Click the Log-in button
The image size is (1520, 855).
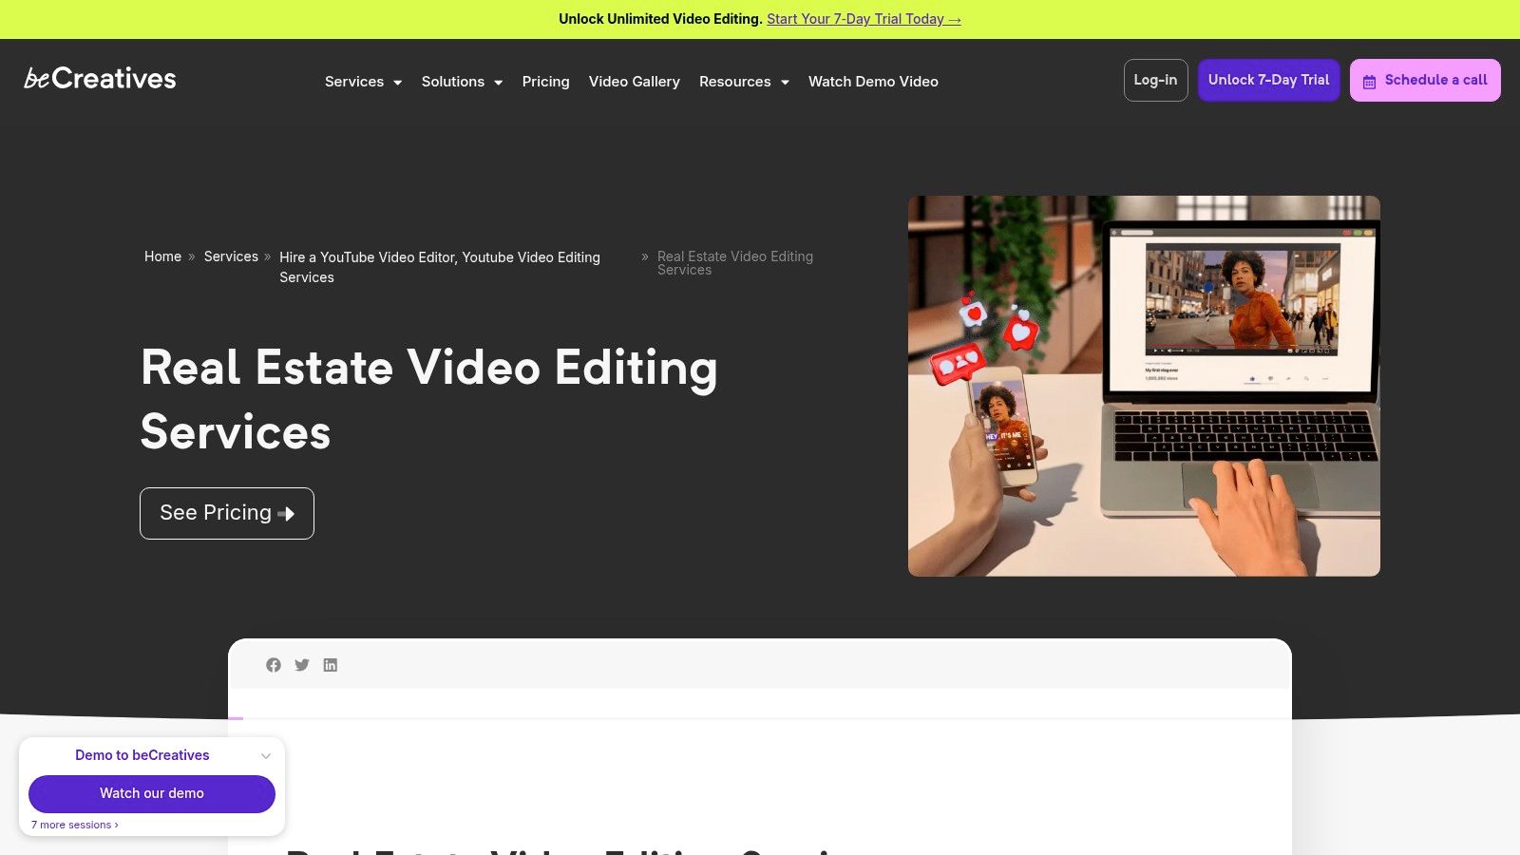(x=1155, y=80)
